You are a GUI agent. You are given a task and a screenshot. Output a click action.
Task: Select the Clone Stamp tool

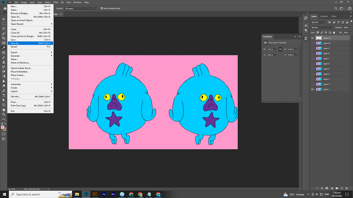tap(3, 62)
